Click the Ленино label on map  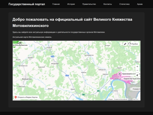pyautogui.click(x=18, y=60)
